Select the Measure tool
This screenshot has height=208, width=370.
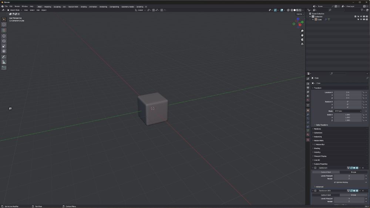click(4, 62)
